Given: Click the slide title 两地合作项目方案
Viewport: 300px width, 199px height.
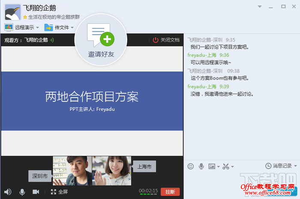Looking at the screenshot, I should 92,97.
